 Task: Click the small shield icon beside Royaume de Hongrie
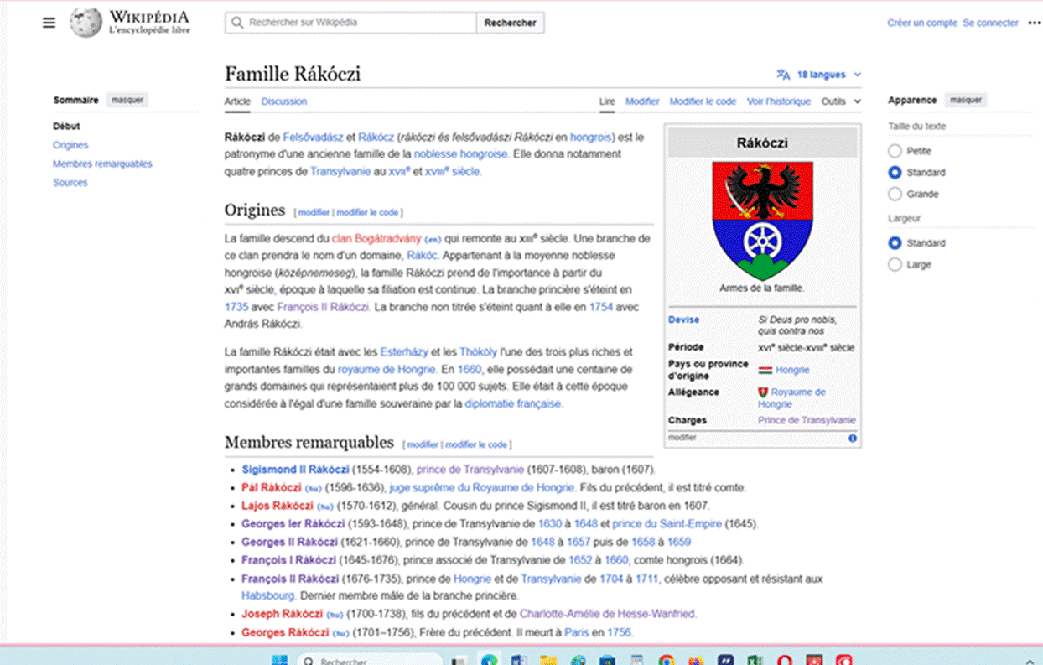(x=762, y=392)
